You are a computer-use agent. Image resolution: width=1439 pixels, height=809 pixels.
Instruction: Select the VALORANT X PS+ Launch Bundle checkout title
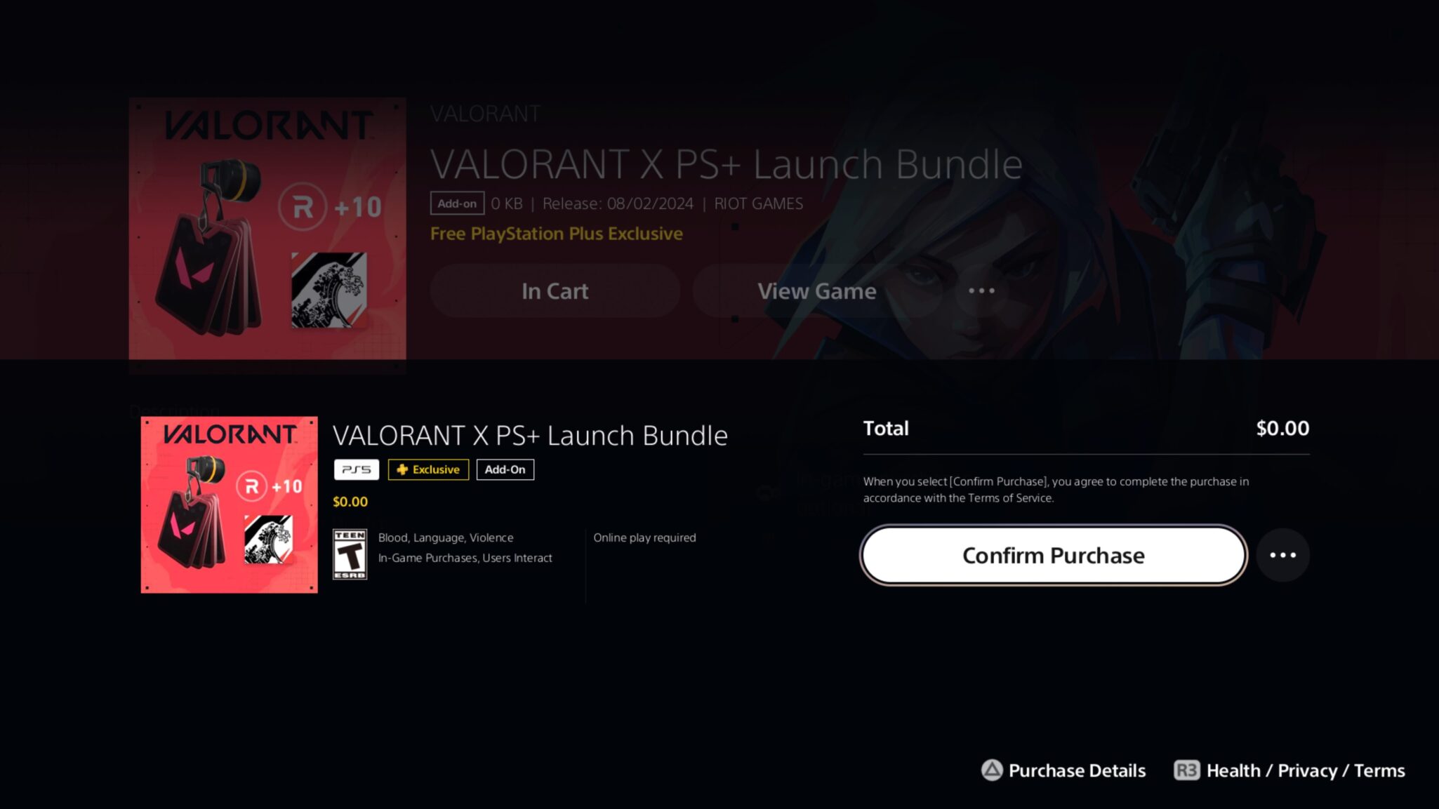click(x=530, y=436)
